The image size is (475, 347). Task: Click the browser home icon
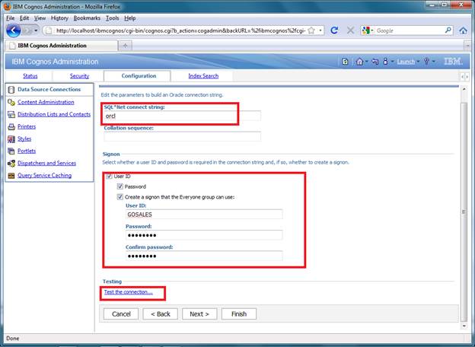[463, 30]
